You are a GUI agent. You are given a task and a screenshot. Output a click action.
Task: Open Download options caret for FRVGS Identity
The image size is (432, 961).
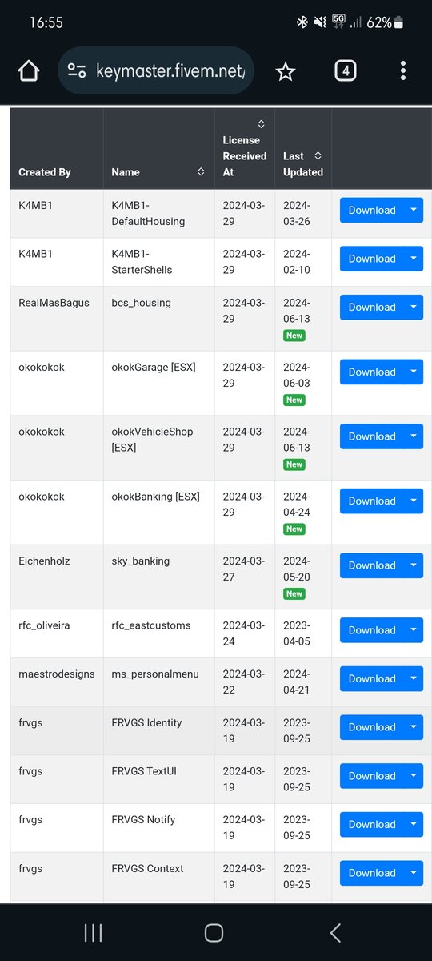(x=414, y=727)
